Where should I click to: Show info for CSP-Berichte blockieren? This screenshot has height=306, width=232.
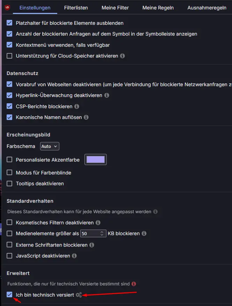point(77,106)
